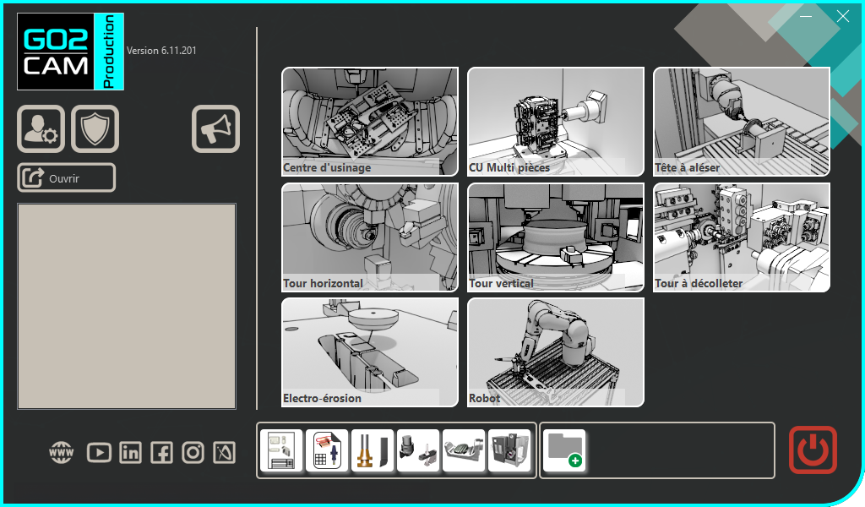The image size is (865, 507).
Task: Select the post-processor document icon
Action: [280, 450]
